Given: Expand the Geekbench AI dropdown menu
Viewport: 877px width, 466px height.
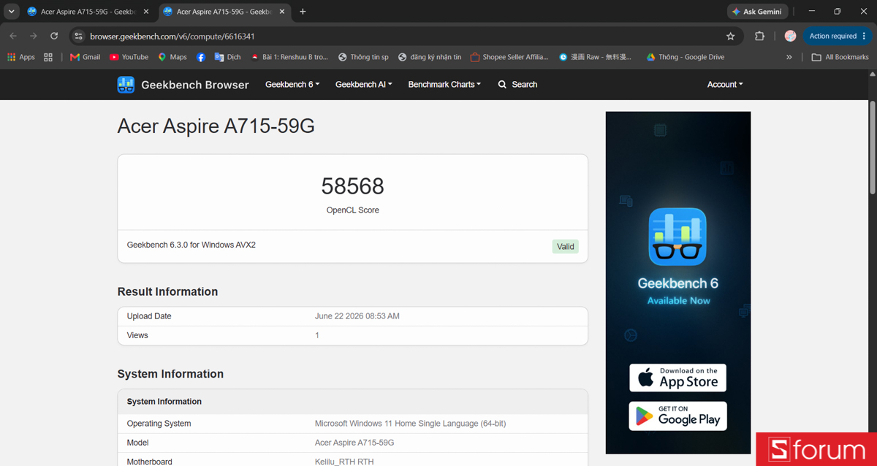Looking at the screenshot, I should tap(364, 85).
